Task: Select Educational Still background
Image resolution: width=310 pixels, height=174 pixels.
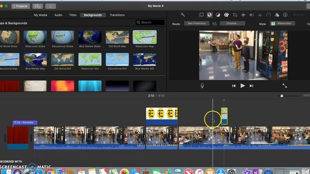Action: point(117,59)
